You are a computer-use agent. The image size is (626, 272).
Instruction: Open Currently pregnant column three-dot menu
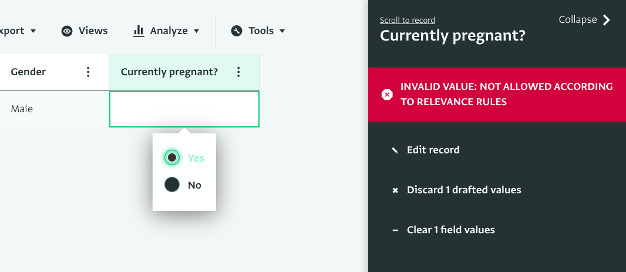pos(238,72)
